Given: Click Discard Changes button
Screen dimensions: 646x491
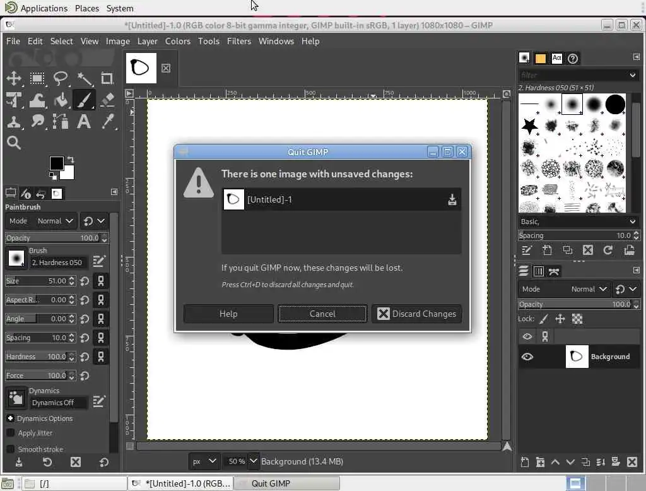Looking at the screenshot, I should point(416,314).
